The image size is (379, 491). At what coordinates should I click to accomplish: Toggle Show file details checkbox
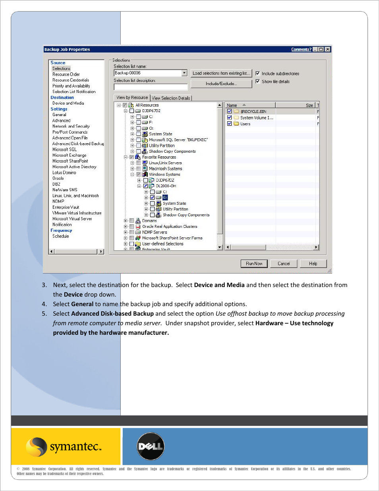(258, 82)
